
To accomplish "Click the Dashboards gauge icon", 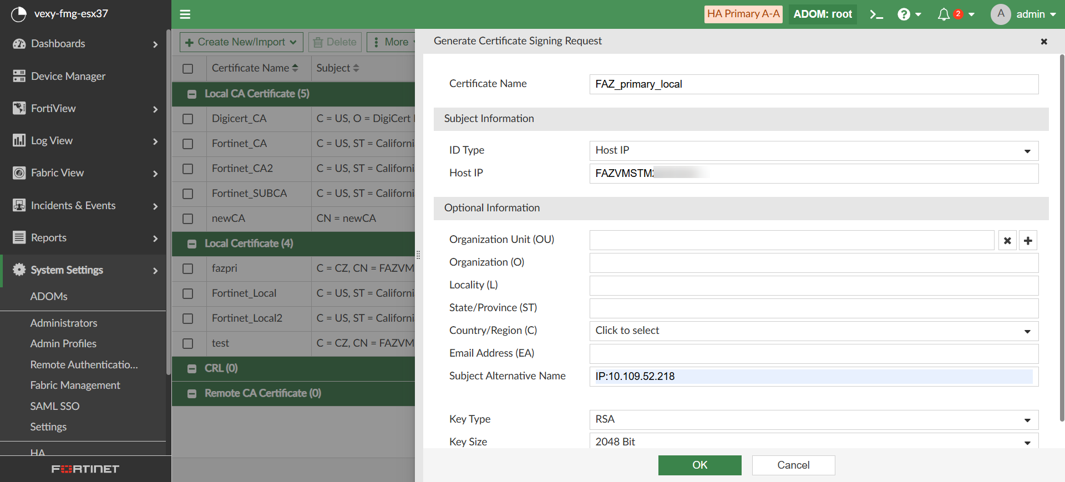I will click(x=19, y=44).
